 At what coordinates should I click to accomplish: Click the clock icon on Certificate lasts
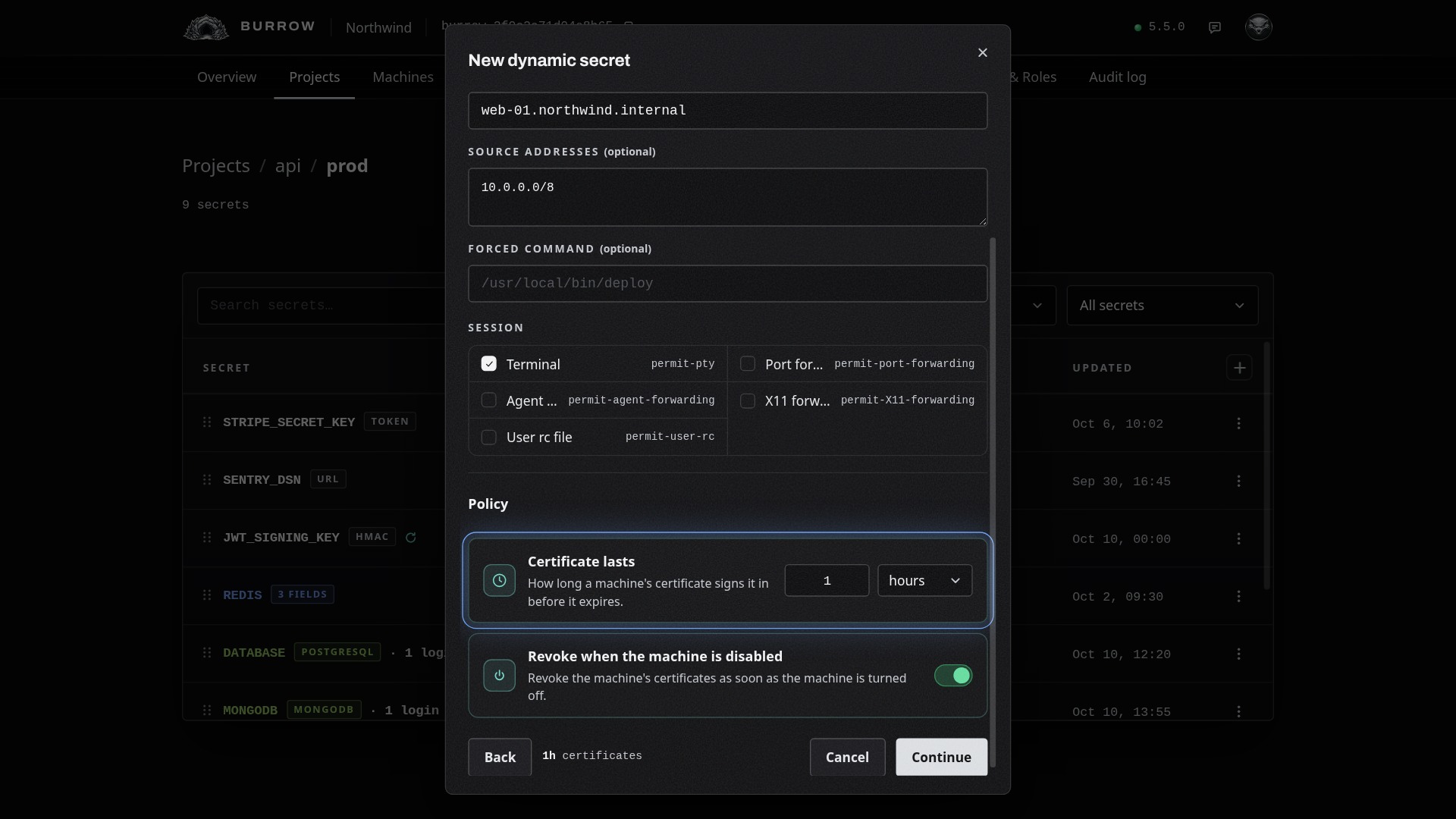pyautogui.click(x=500, y=581)
